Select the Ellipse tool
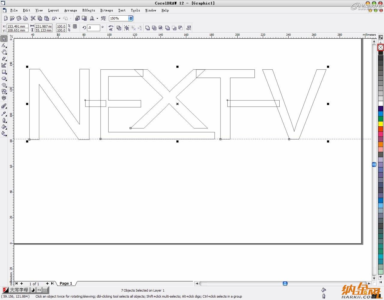 [x=4, y=79]
